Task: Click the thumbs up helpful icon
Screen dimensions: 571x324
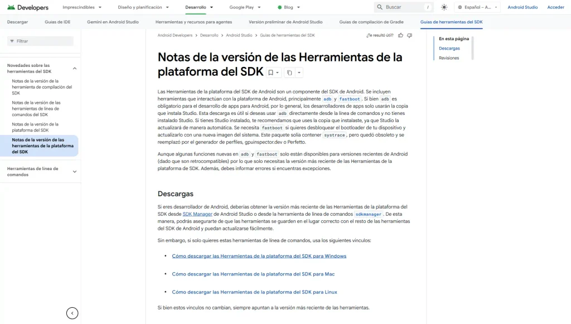Action: click(x=400, y=35)
